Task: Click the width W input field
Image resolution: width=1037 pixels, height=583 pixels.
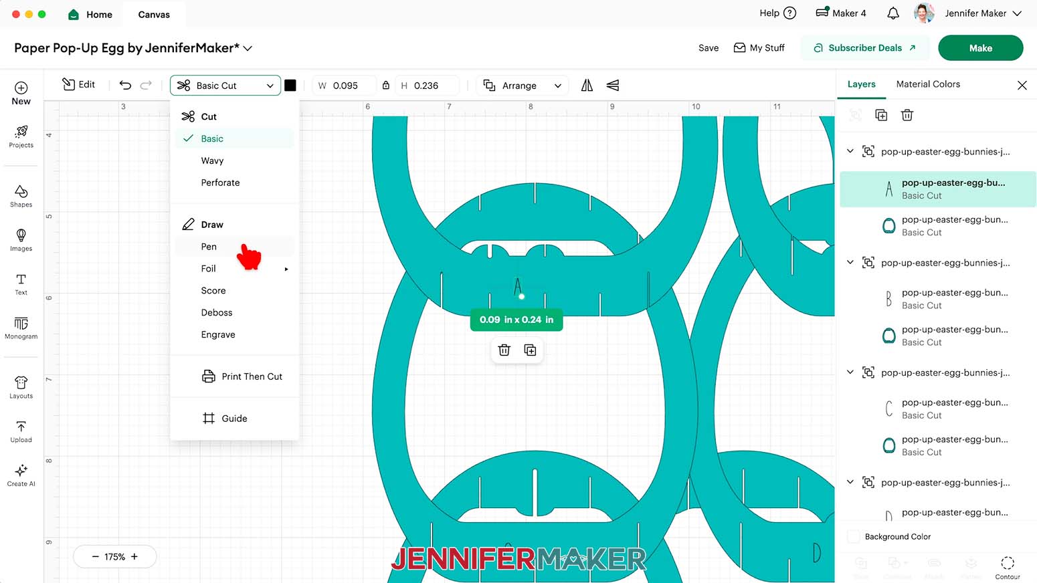Action: point(343,85)
